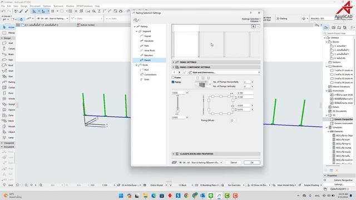The height and width of the screenshot is (200, 356).
Task: Open the Teamwork menu
Action: pos(58,6)
